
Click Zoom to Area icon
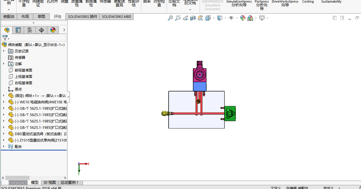pos(178,18)
